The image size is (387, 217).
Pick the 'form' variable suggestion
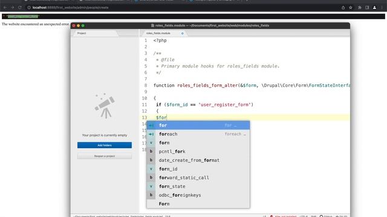tap(198, 143)
